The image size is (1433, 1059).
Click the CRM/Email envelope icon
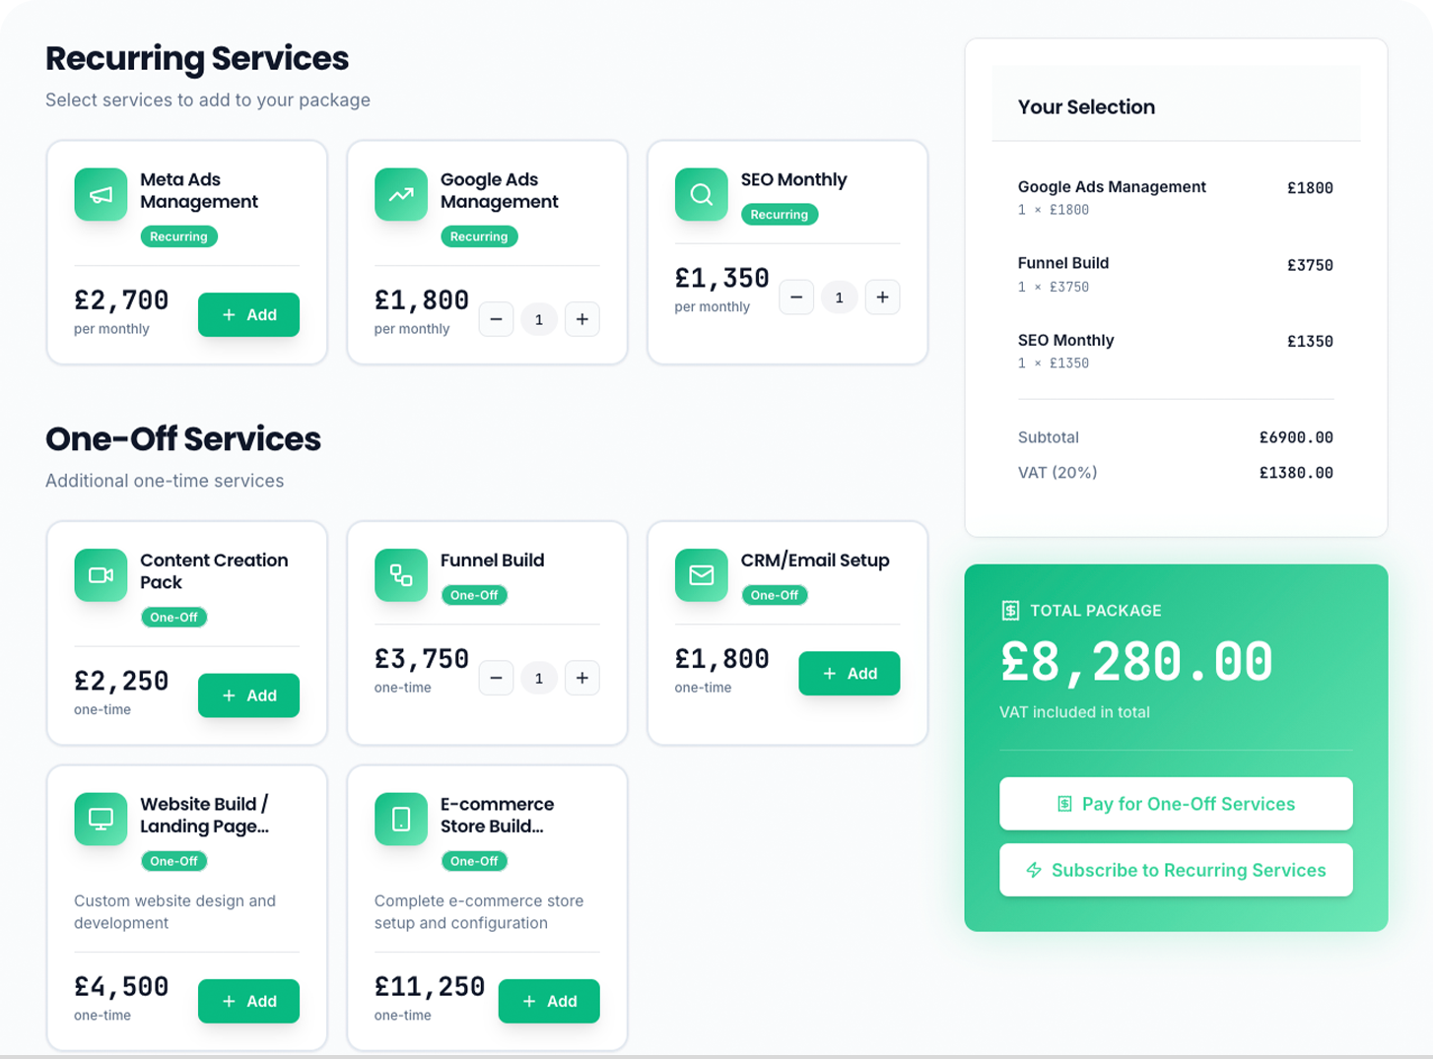pyautogui.click(x=701, y=574)
